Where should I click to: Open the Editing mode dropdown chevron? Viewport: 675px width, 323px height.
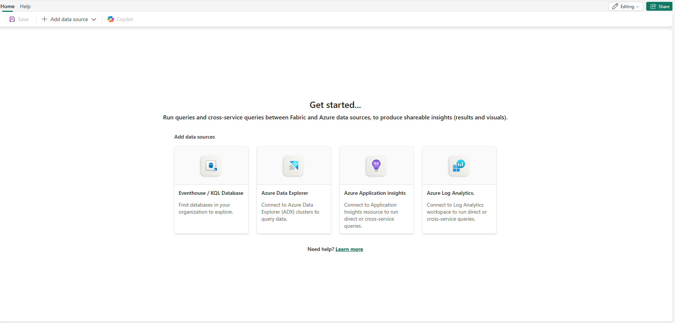coord(638,7)
